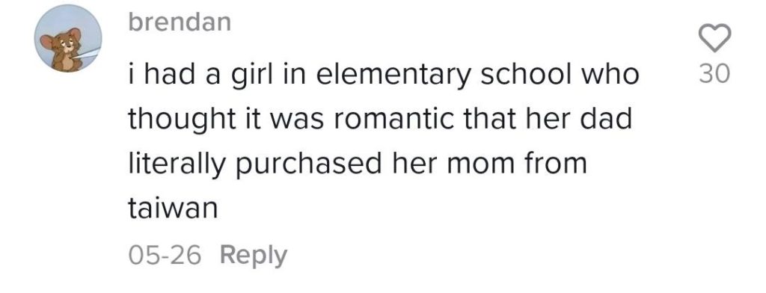This screenshot has width=766, height=293.
Task: Select the line starting 'literally purchased her mom'
Action: pos(357,164)
